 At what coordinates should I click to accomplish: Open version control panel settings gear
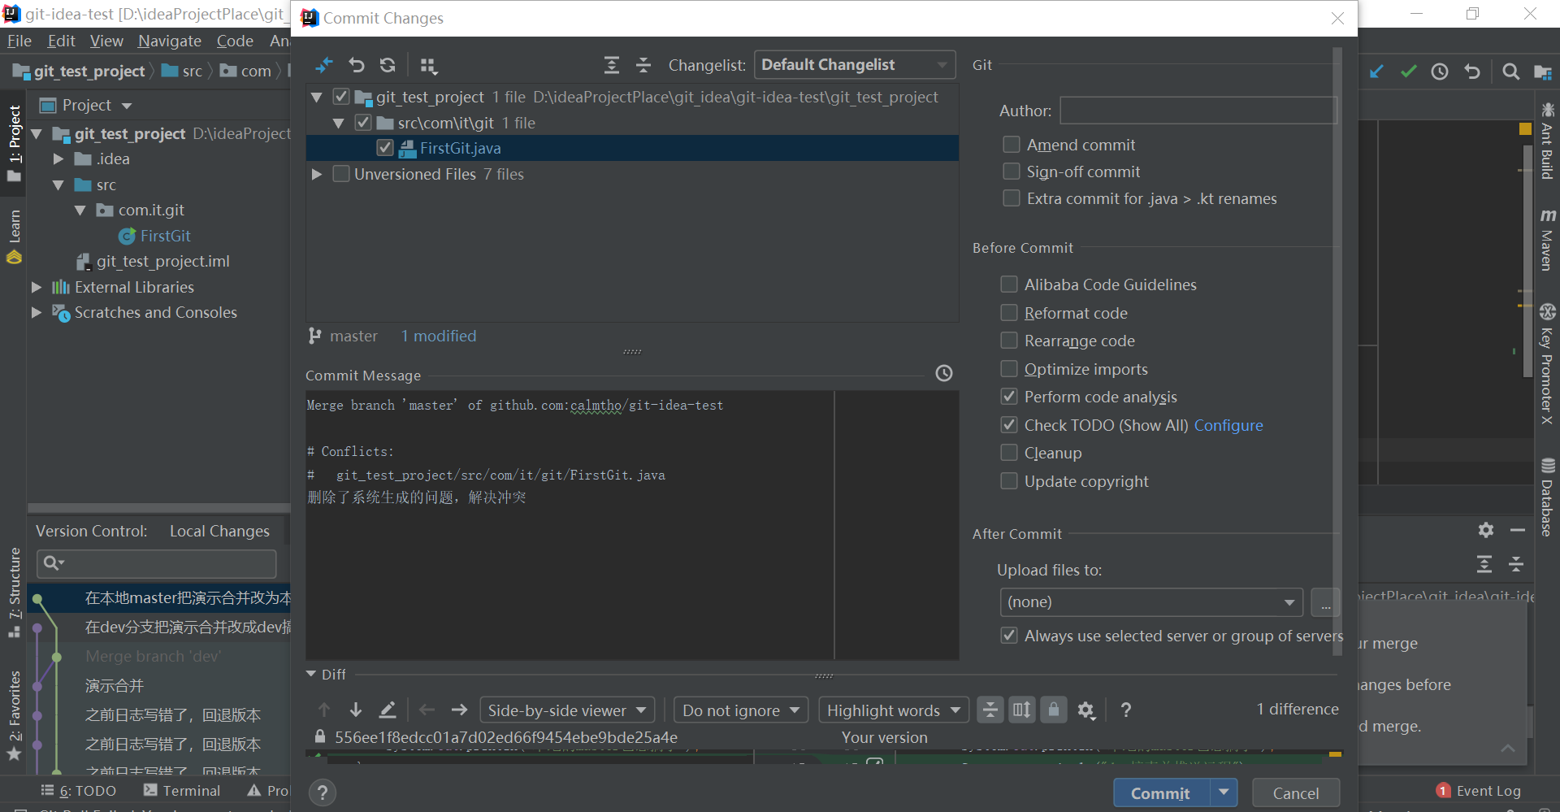click(x=1486, y=530)
